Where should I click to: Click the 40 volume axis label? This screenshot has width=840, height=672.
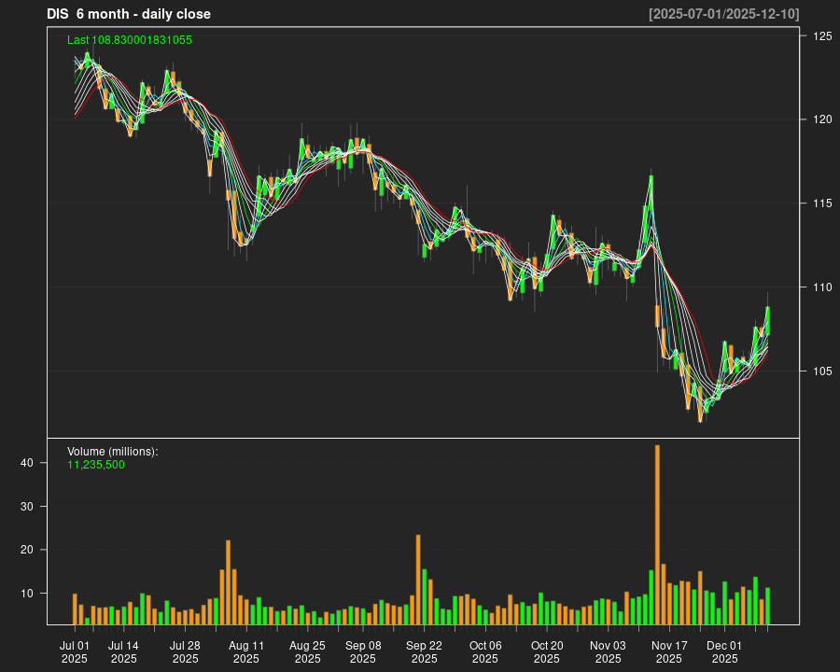tap(27, 463)
